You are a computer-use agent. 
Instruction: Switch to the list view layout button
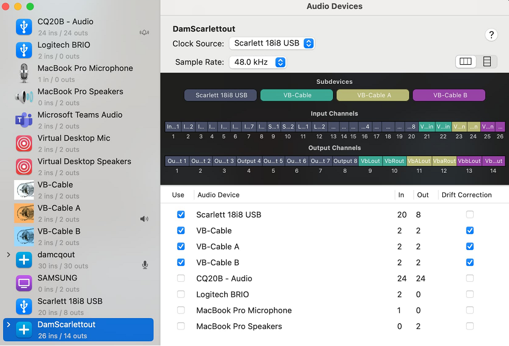point(487,61)
